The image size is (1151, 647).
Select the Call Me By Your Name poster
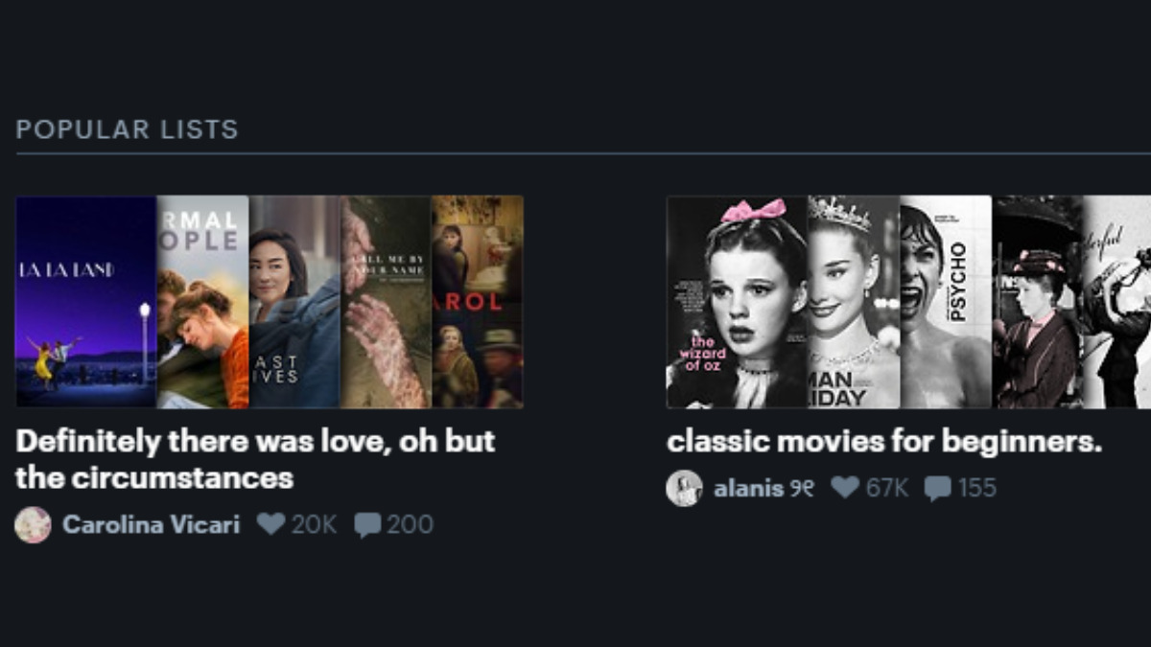(387, 302)
